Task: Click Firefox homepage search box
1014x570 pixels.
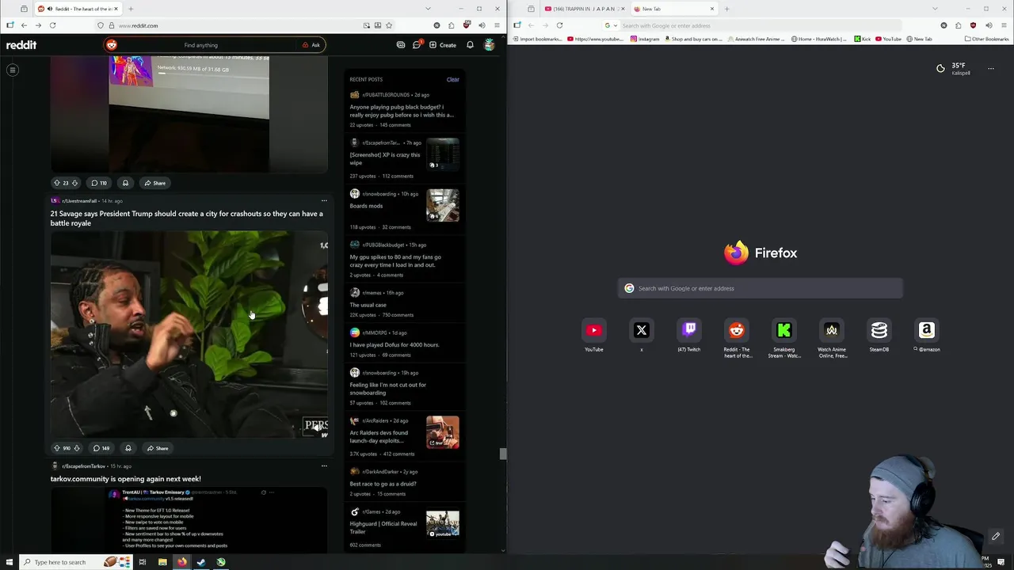Action: (760, 288)
